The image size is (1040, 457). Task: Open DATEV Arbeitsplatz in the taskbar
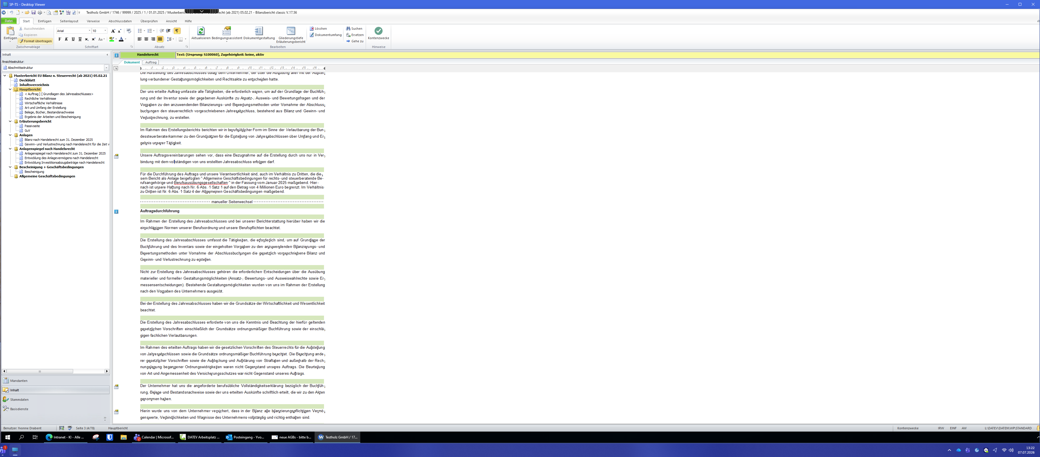click(x=200, y=437)
